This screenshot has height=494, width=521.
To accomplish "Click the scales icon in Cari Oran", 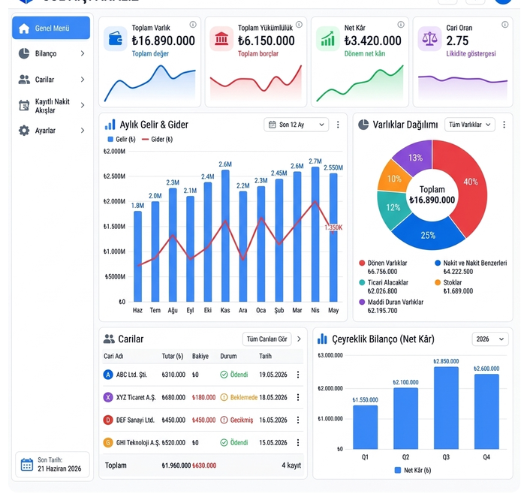I will 429,39.
